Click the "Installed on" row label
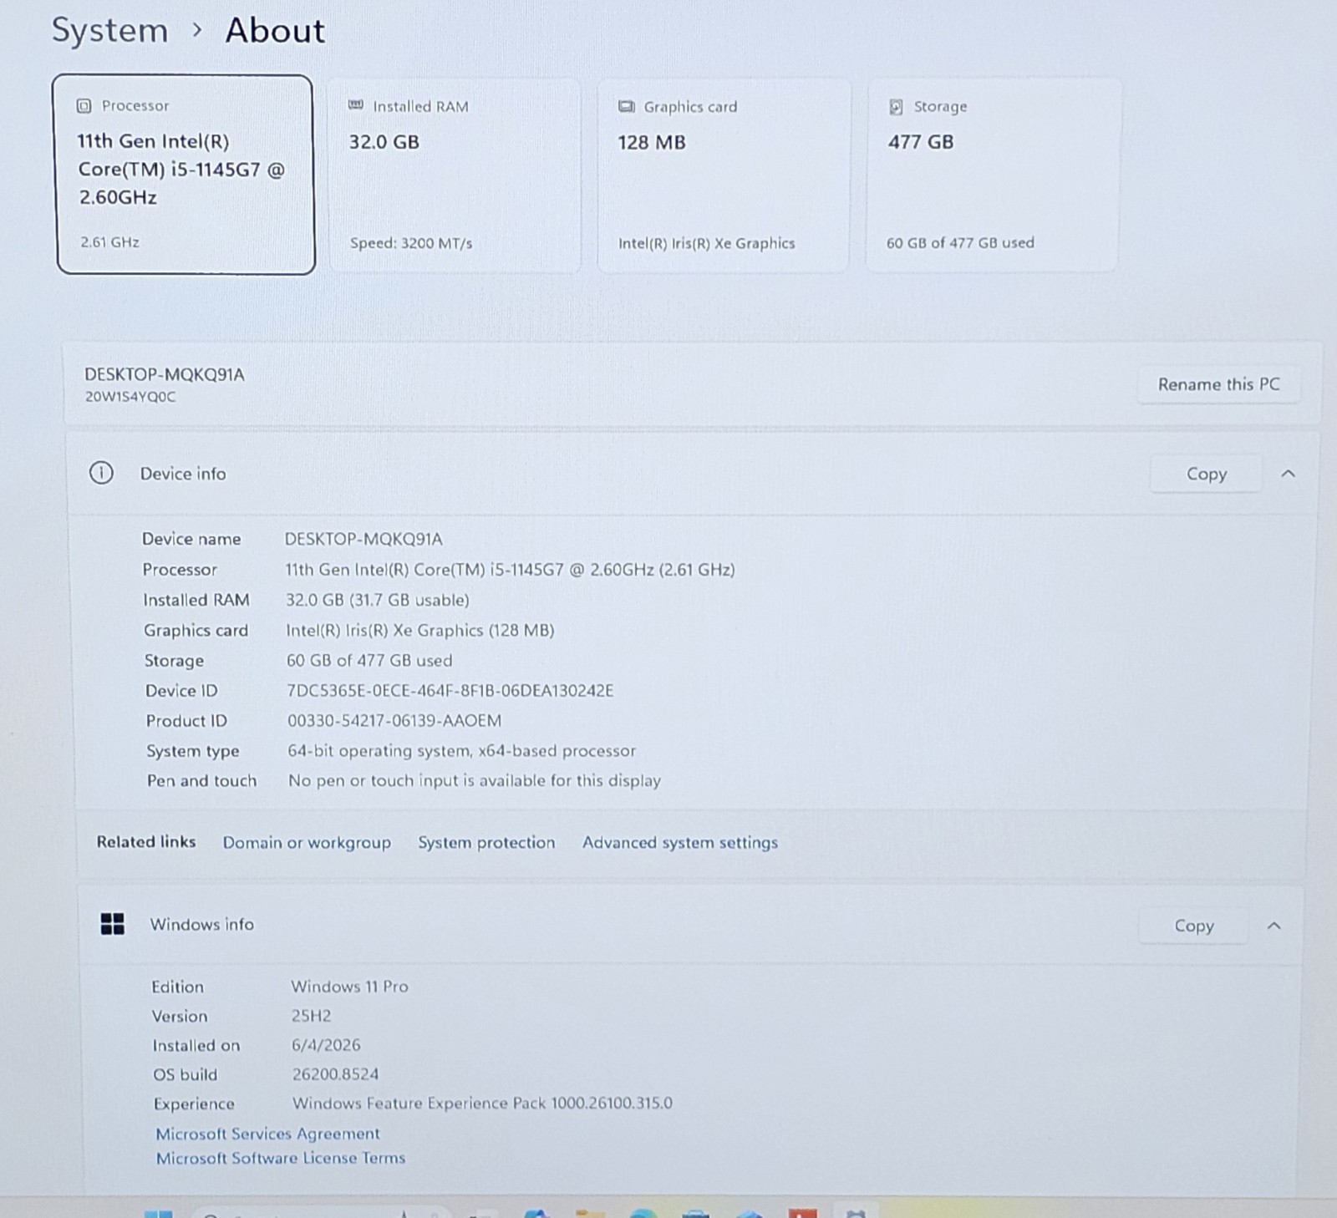The image size is (1337, 1218). coord(196,1045)
